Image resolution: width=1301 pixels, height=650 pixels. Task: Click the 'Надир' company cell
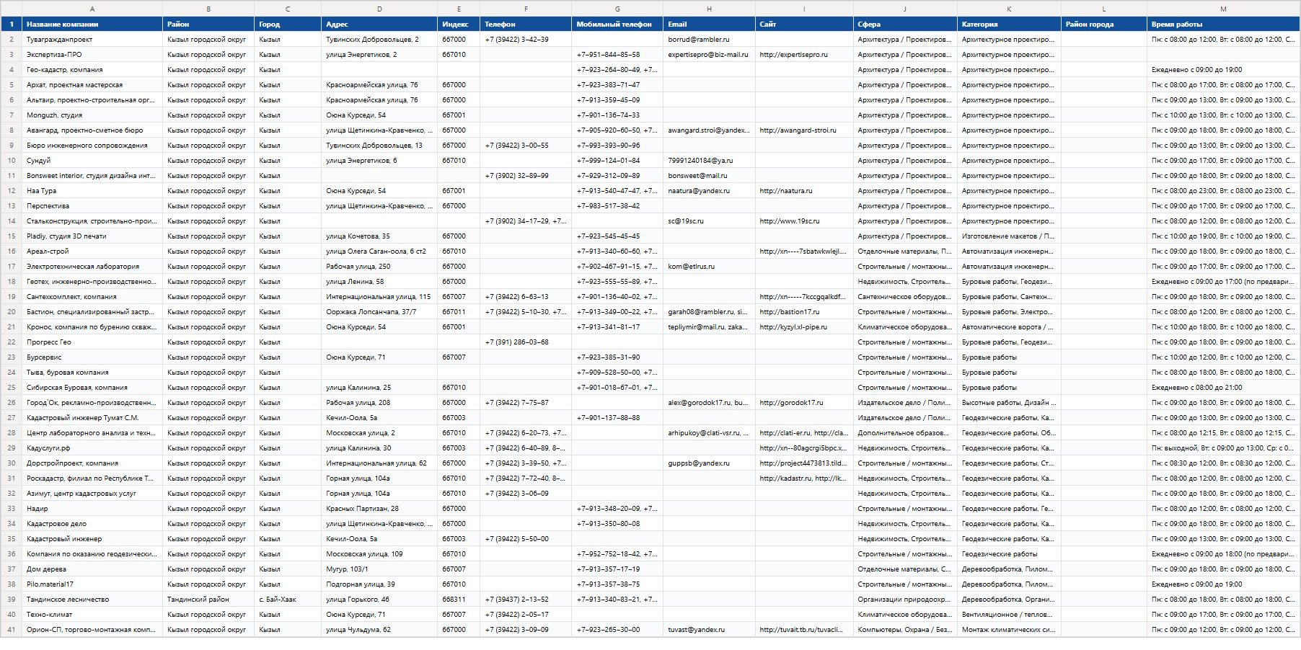tap(92, 509)
